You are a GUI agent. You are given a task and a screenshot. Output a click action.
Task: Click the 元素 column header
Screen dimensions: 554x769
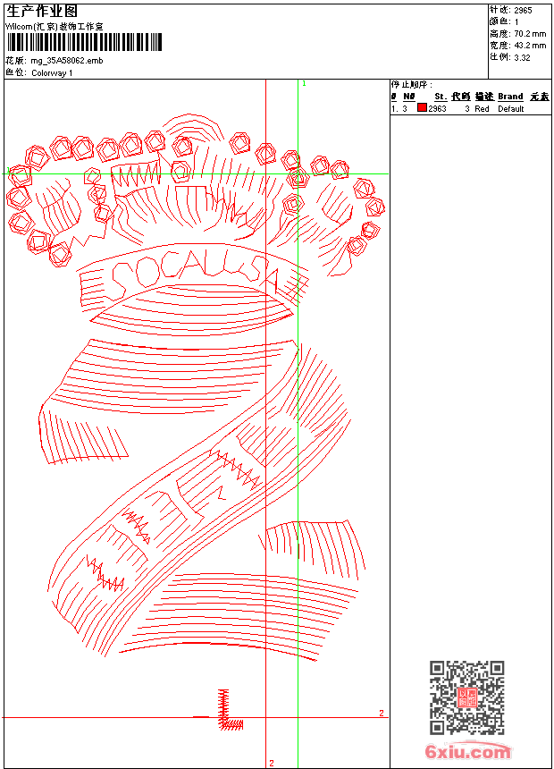[540, 97]
